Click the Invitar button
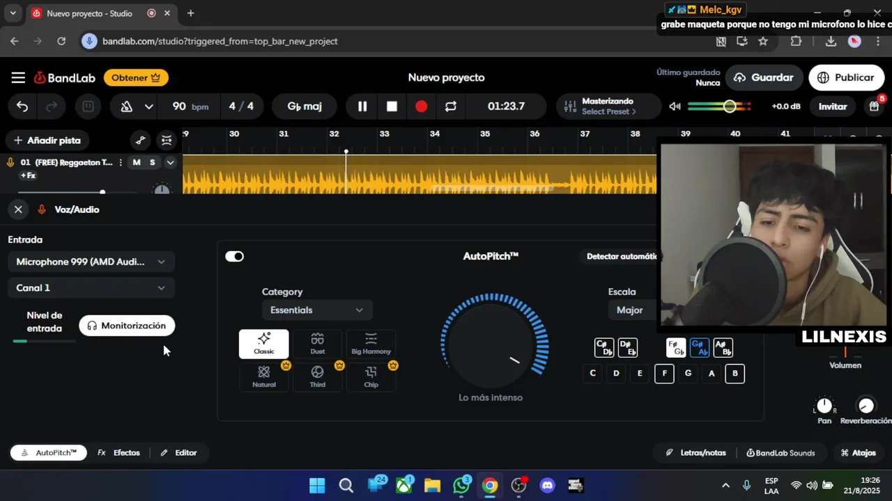This screenshot has height=501, width=892. click(x=833, y=106)
